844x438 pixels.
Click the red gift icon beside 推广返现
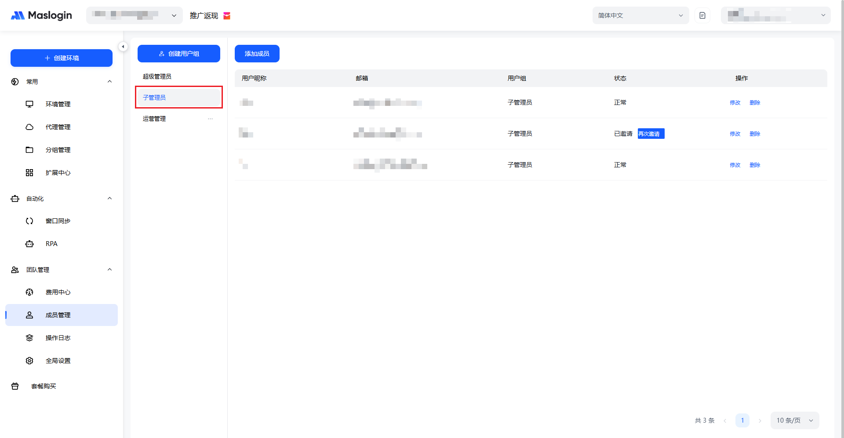(x=227, y=16)
